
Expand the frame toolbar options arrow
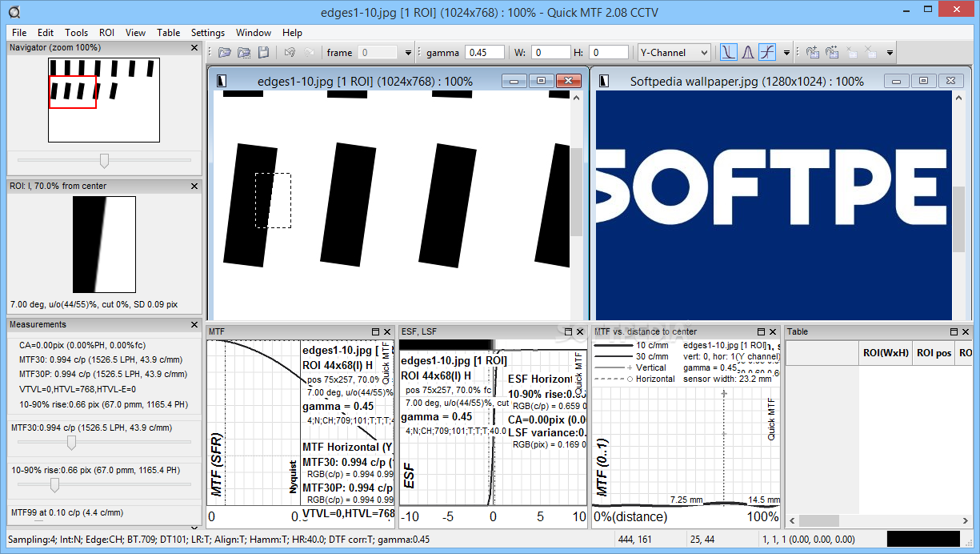coord(408,53)
